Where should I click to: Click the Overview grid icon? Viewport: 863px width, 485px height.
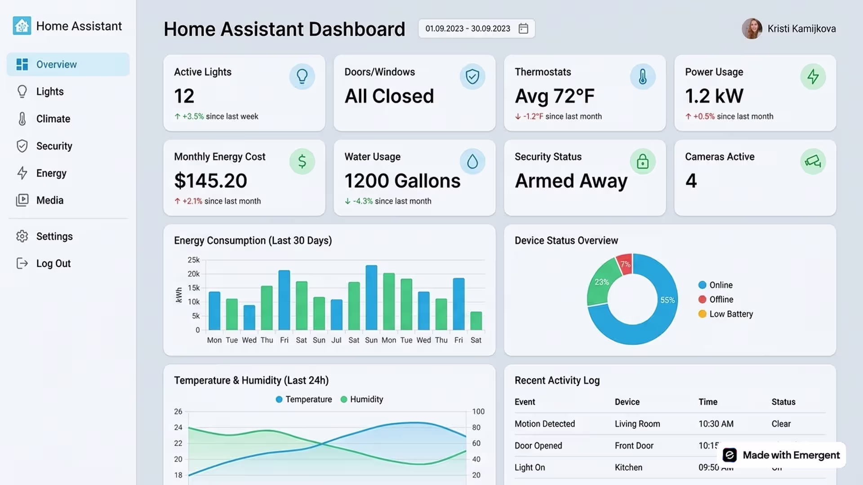coord(22,64)
